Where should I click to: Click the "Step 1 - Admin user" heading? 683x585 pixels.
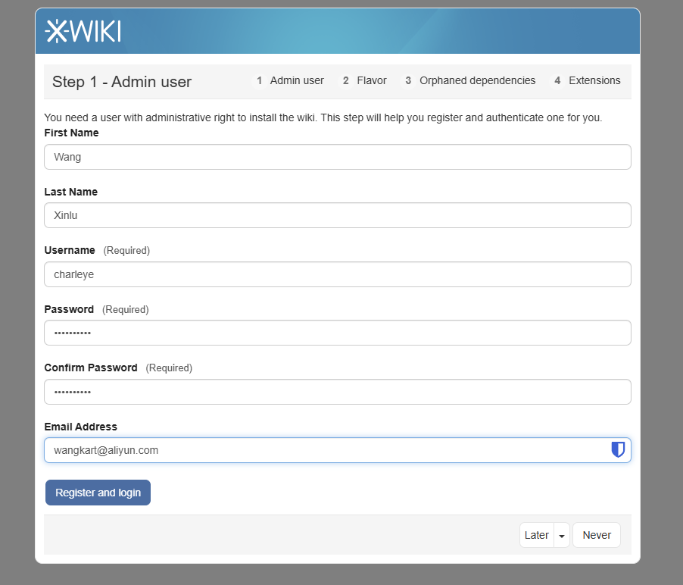coord(122,82)
